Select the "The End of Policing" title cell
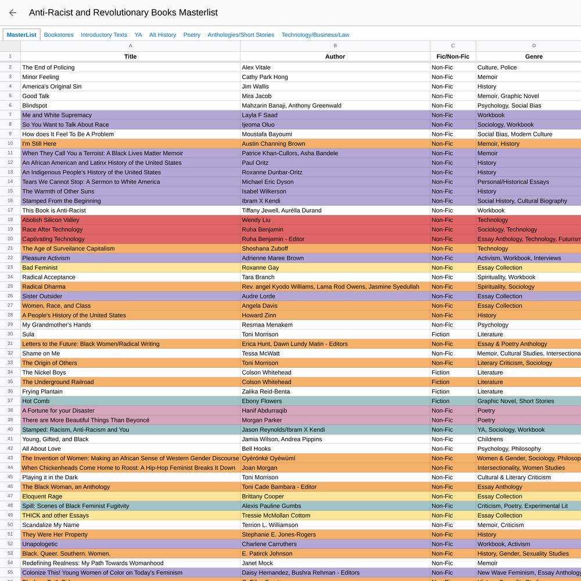This screenshot has height=581, width=581. click(x=130, y=67)
